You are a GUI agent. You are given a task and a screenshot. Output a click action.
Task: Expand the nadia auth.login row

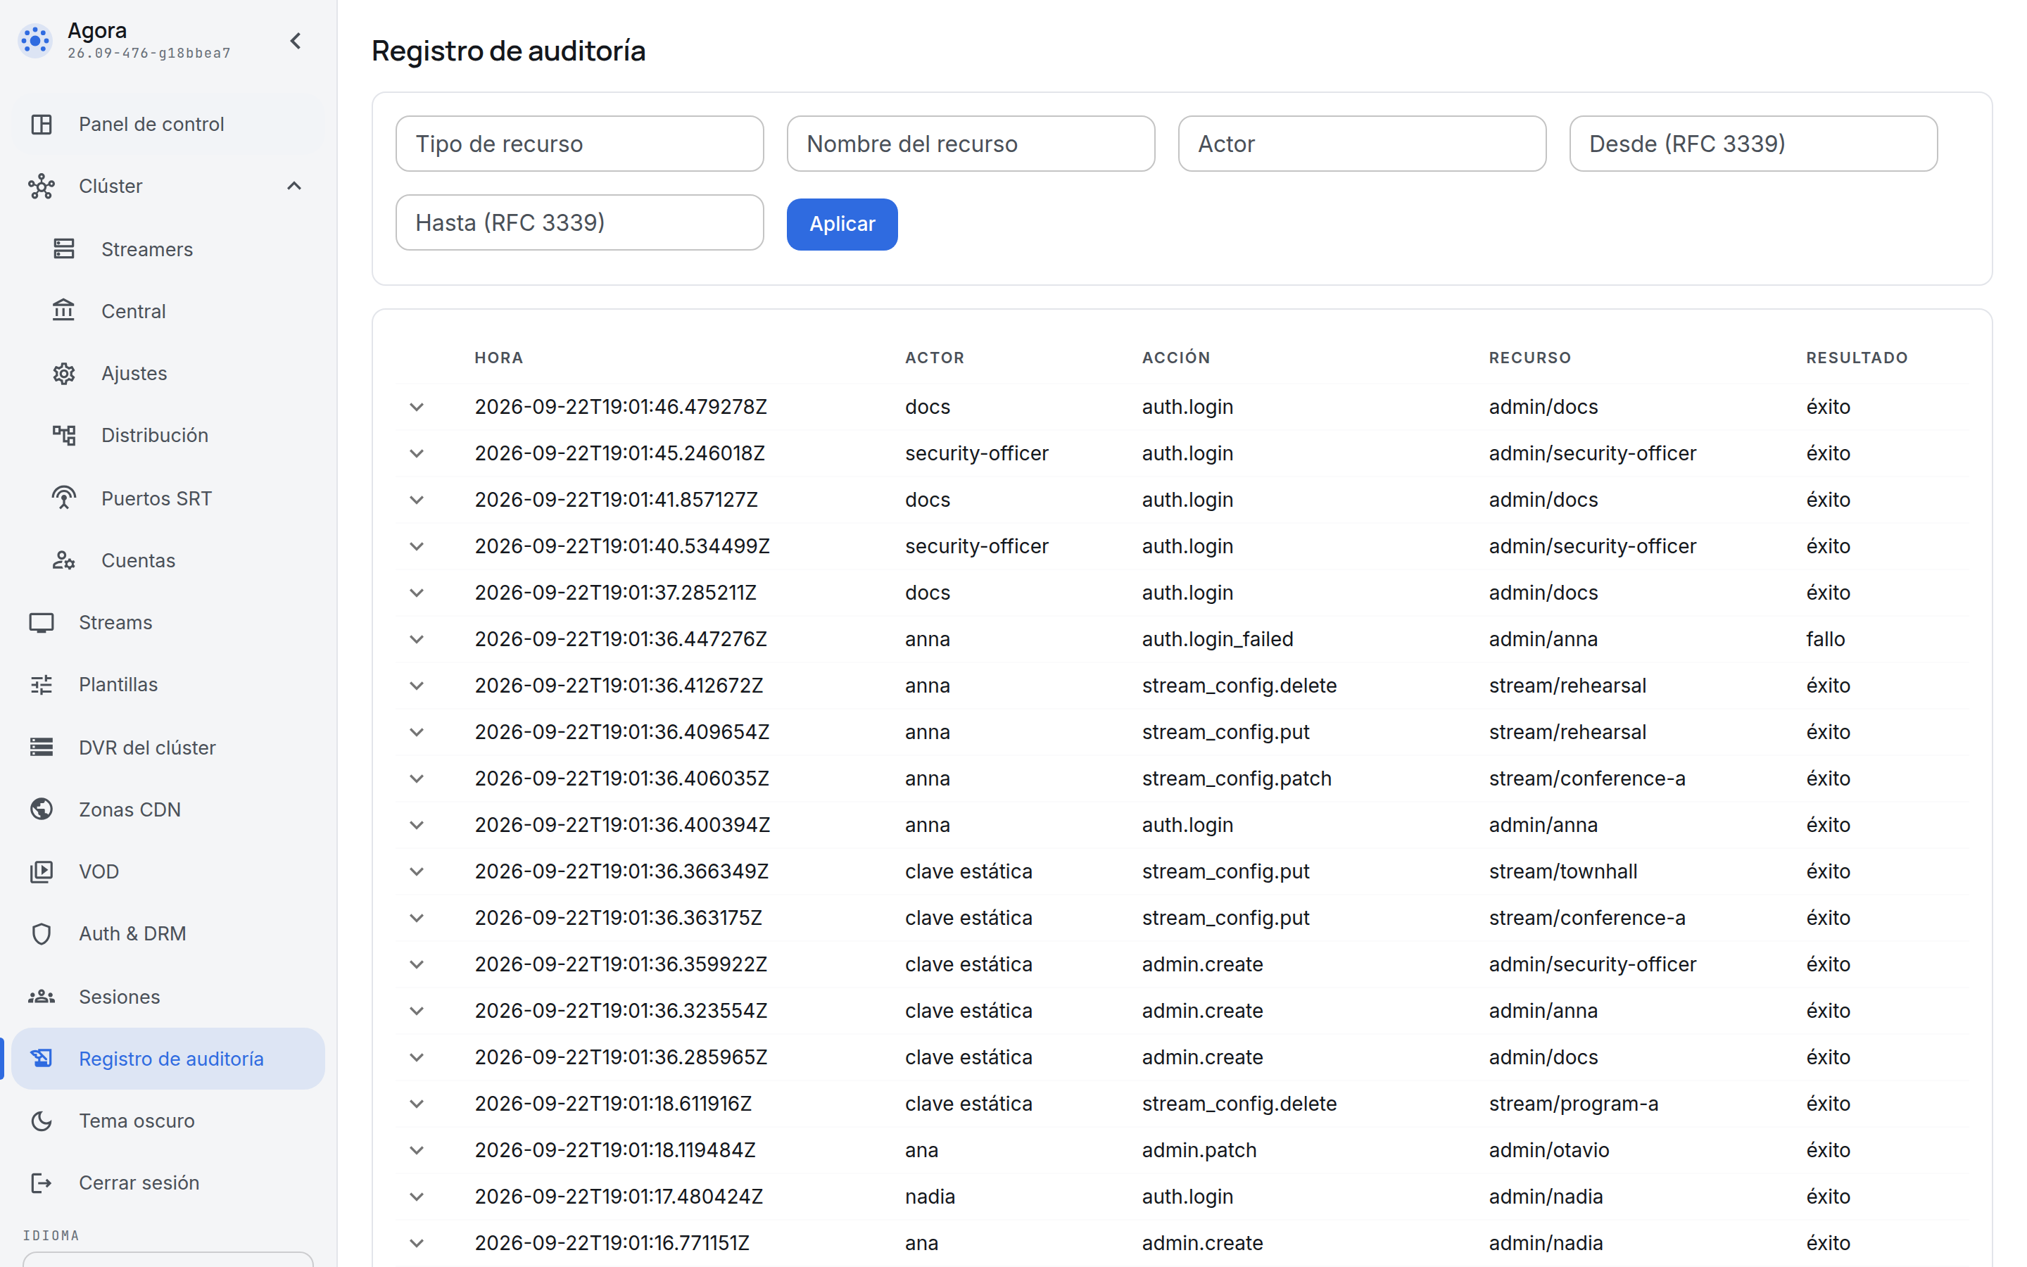coord(416,1197)
